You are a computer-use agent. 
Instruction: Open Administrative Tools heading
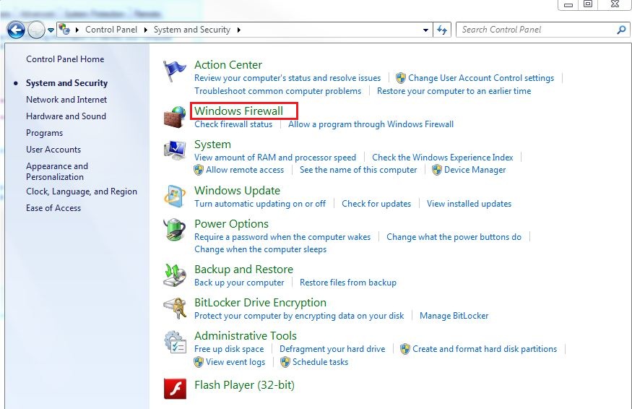pyautogui.click(x=246, y=335)
